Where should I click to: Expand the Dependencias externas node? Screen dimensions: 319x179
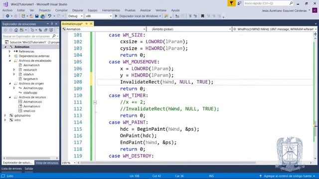point(9,56)
